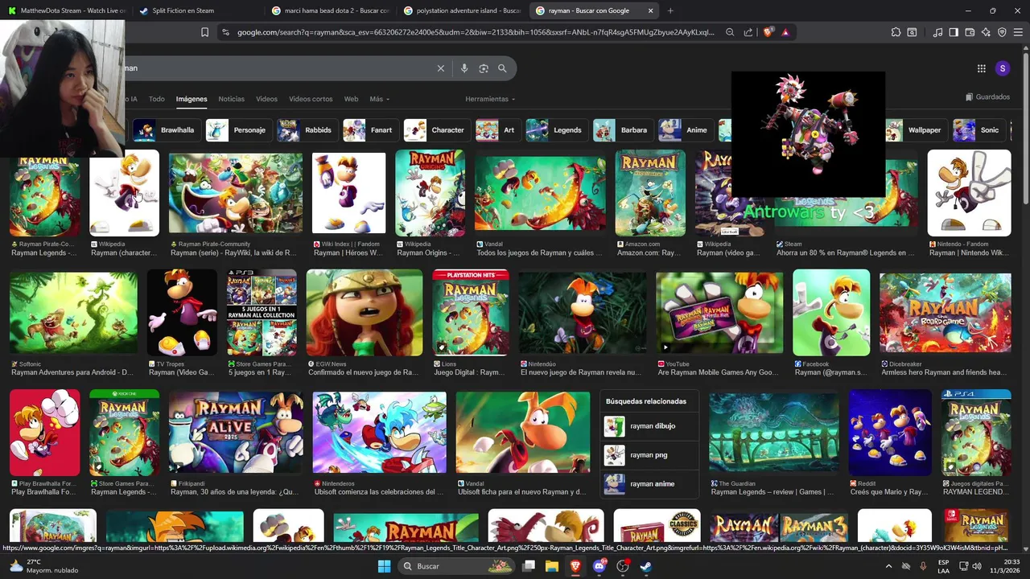The width and height of the screenshot is (1030, 579).
Task: Open the tab search icon
Action: coord(912,32)
